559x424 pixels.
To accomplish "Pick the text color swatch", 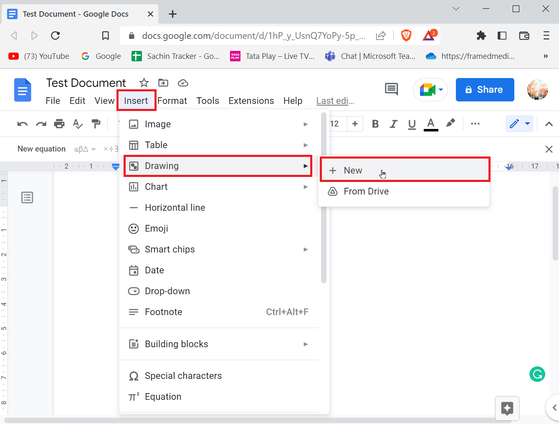I will coord(430,124).
